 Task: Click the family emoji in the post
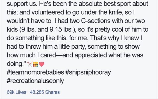pos(36,64)
